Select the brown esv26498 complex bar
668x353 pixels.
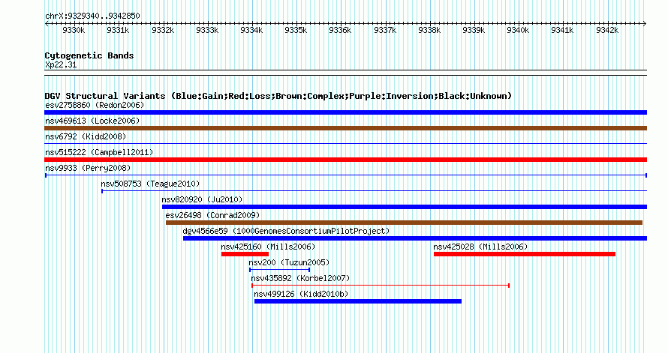[404, 223]
